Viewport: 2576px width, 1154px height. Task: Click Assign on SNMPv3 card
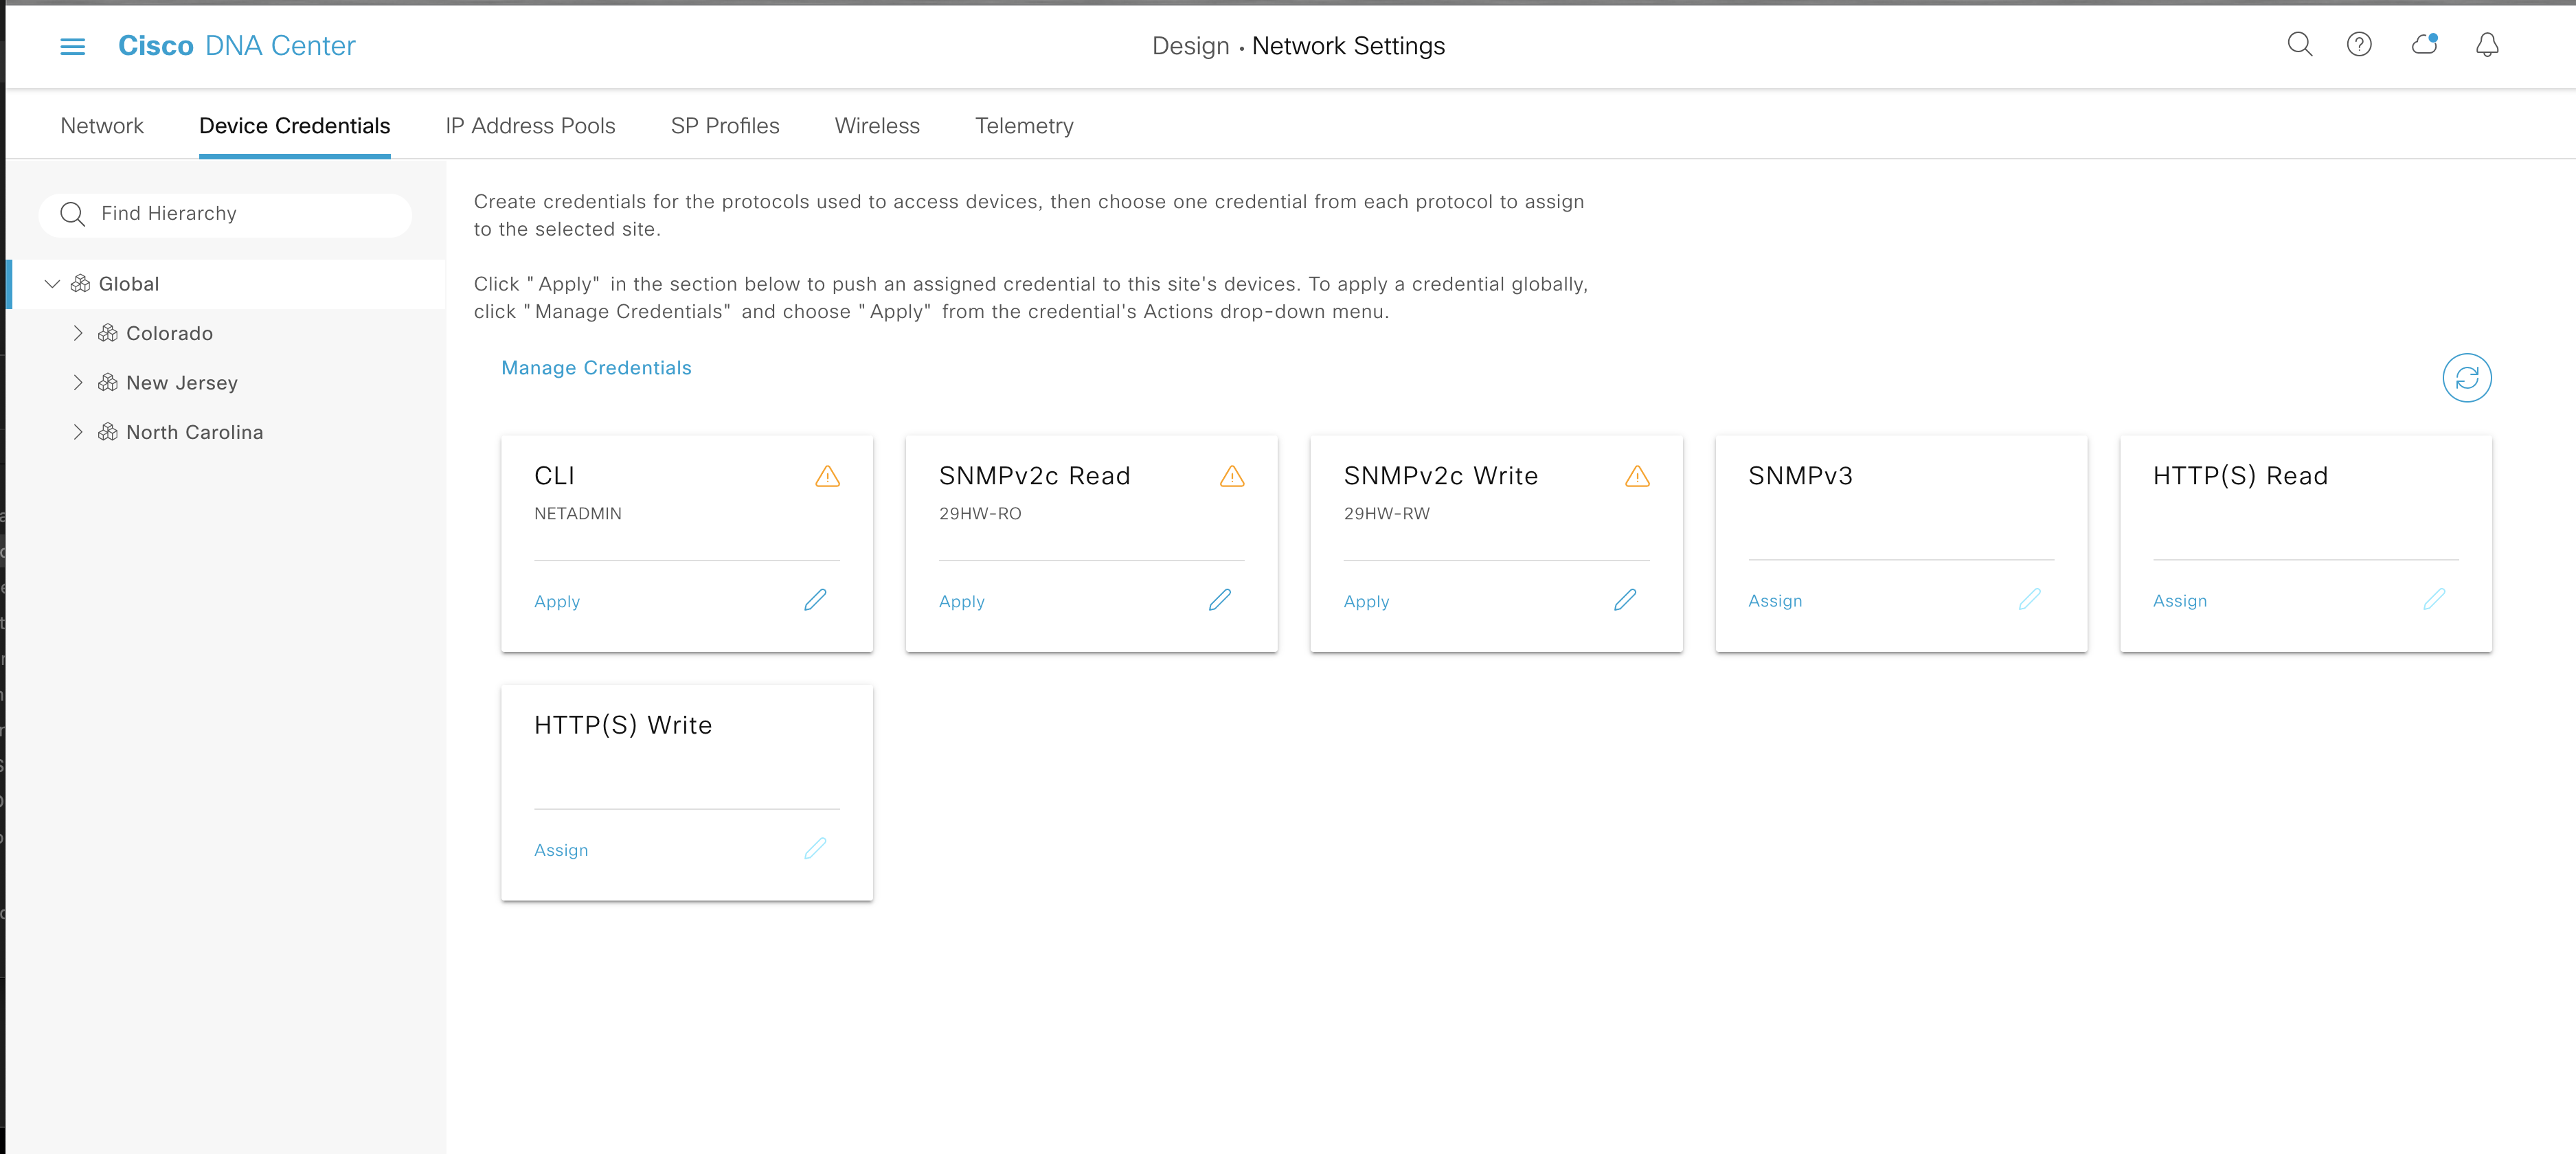(1774, 601)
